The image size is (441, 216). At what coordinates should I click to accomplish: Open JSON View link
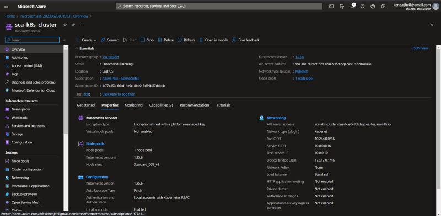pos(421,48)
